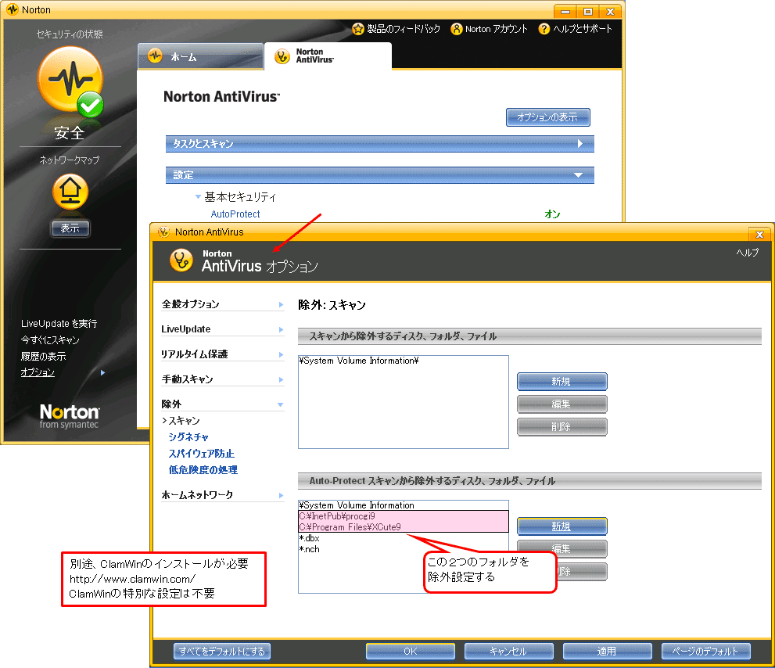Toggle the AutoProtect オン status

point(552,214)
